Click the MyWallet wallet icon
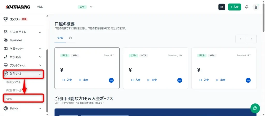The height and width of the screenshot is (116, 265). 6,40
